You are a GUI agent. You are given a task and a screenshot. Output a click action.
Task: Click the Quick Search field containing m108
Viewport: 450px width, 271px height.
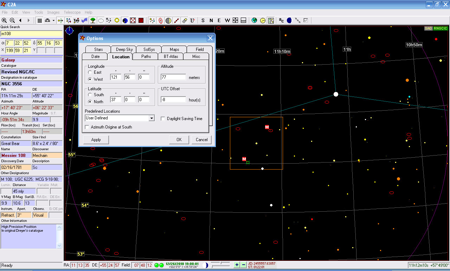click(x=32, y=34)
